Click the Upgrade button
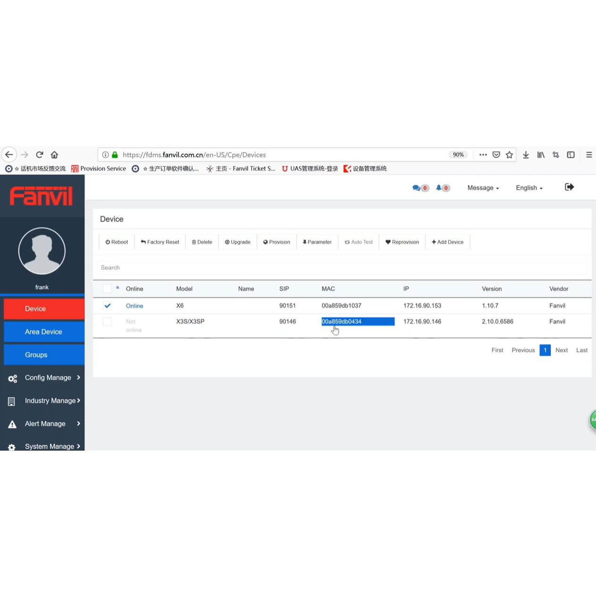Viewport: 596px width, 596px height. point(237,242)
